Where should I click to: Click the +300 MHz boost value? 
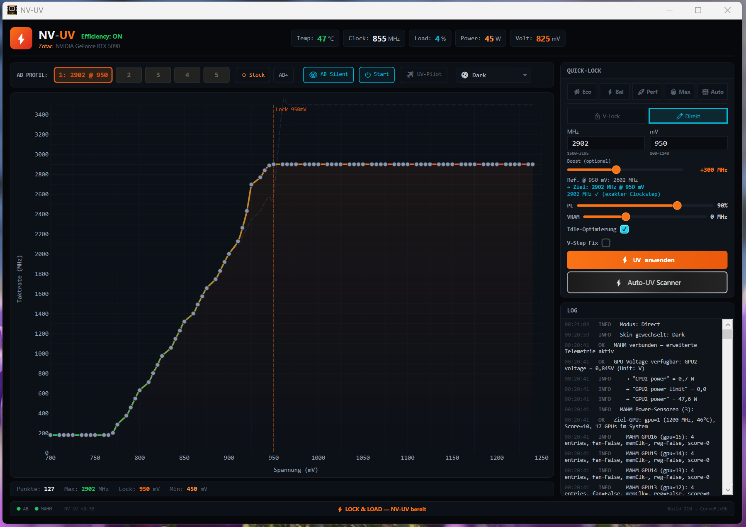point(714,170)
